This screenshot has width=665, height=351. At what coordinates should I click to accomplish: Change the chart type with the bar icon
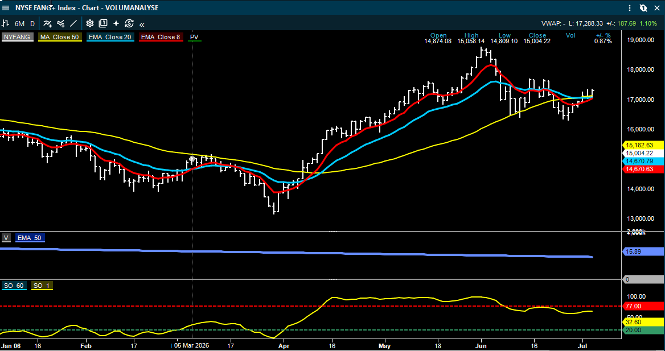point(6,24)
